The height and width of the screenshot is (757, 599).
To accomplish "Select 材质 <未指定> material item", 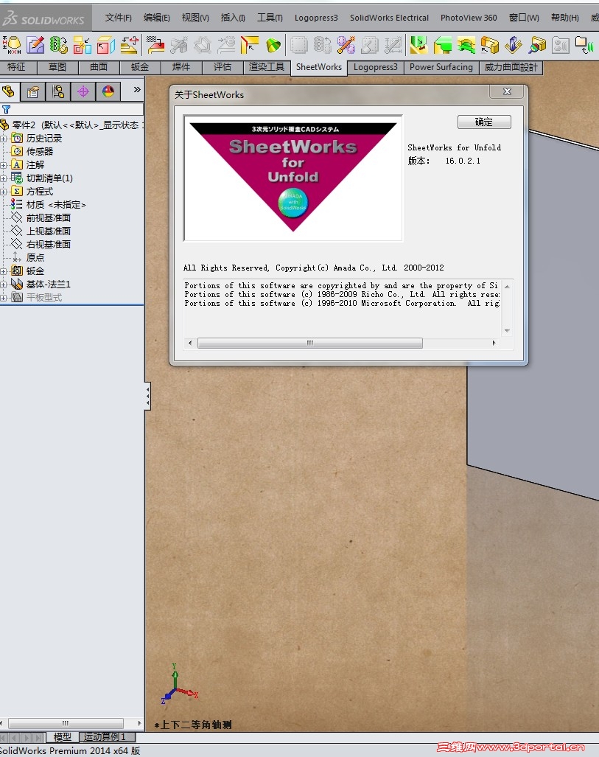I will pyautogui.click(x=56, y=205).
